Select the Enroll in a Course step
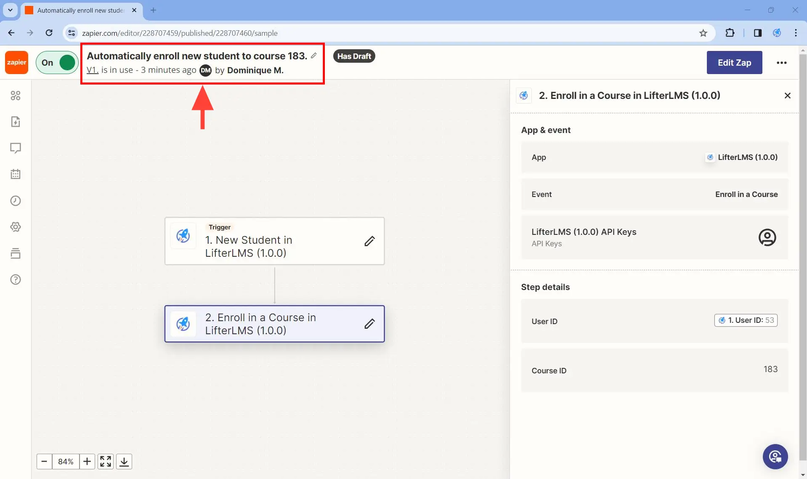This screenshot has width=807, height=479. point(274,324)
